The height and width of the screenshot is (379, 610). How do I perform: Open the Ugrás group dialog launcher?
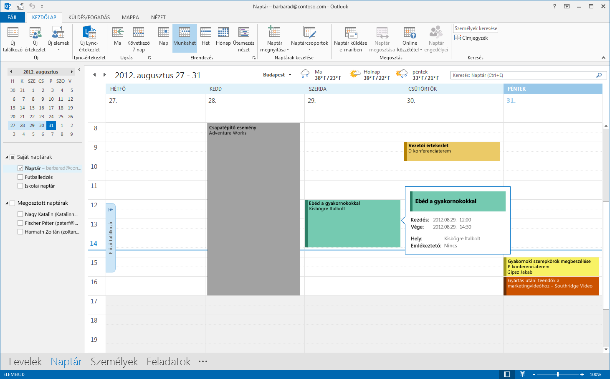click(149, 58)
